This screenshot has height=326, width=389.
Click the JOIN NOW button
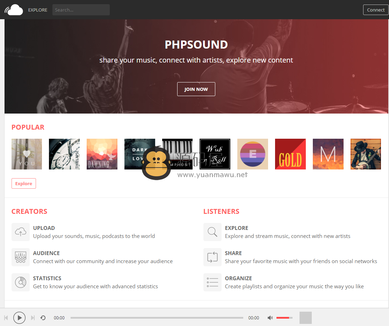[196, 89]
